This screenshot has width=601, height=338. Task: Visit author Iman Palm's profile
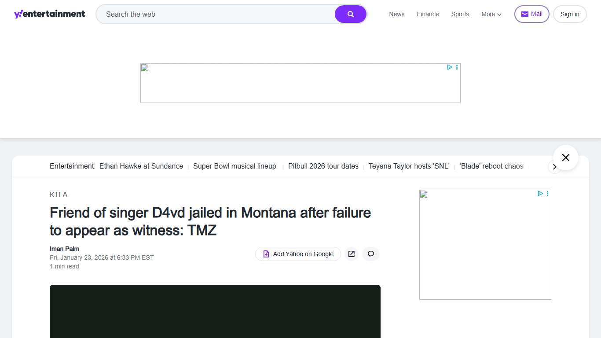point(64,249)
